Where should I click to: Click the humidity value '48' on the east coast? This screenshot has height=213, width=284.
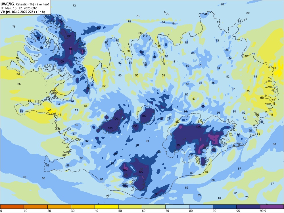pyautogui.click(x=271, y=115)
